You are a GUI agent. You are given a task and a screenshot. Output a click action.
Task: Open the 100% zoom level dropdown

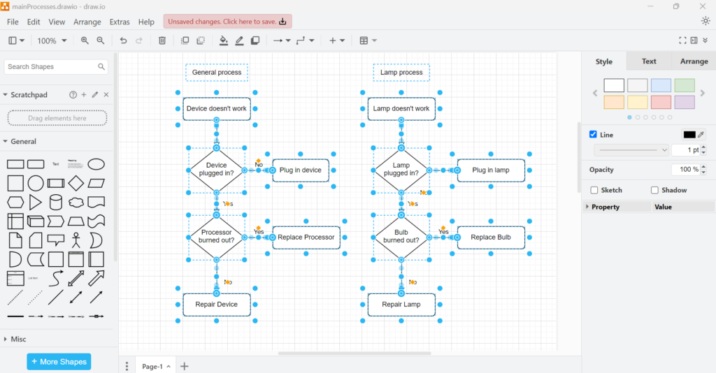pyautogui.click(x=52, y=41)
